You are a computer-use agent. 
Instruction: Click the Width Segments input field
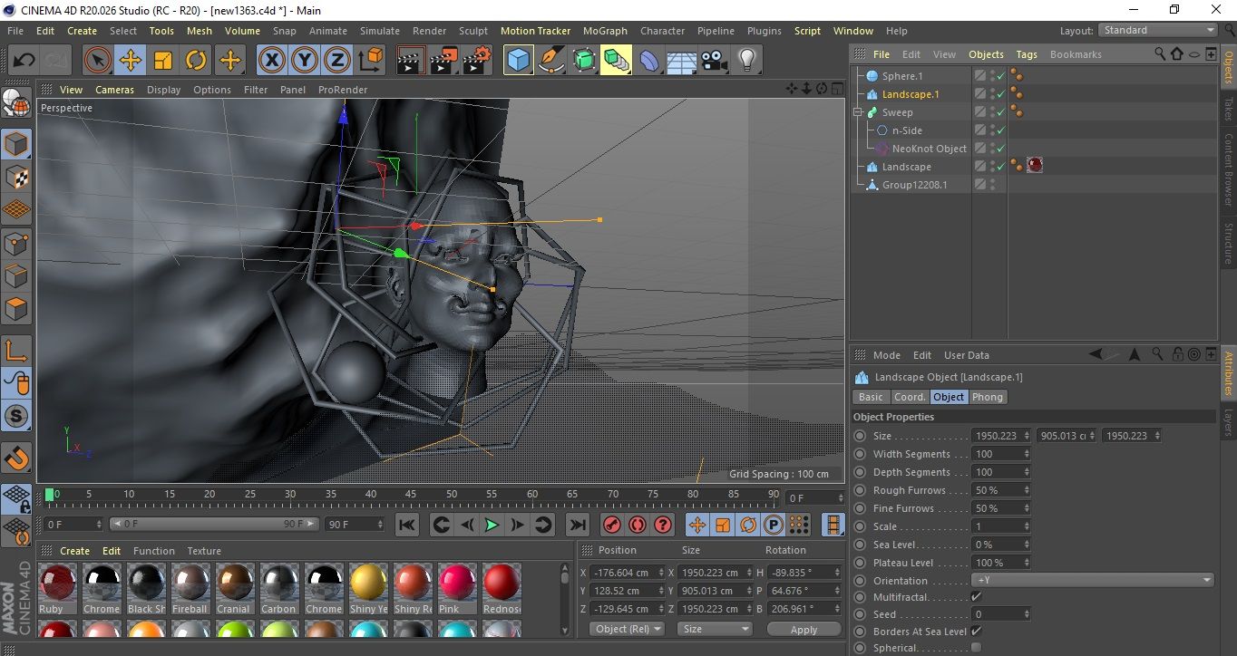coord(1001,454)
